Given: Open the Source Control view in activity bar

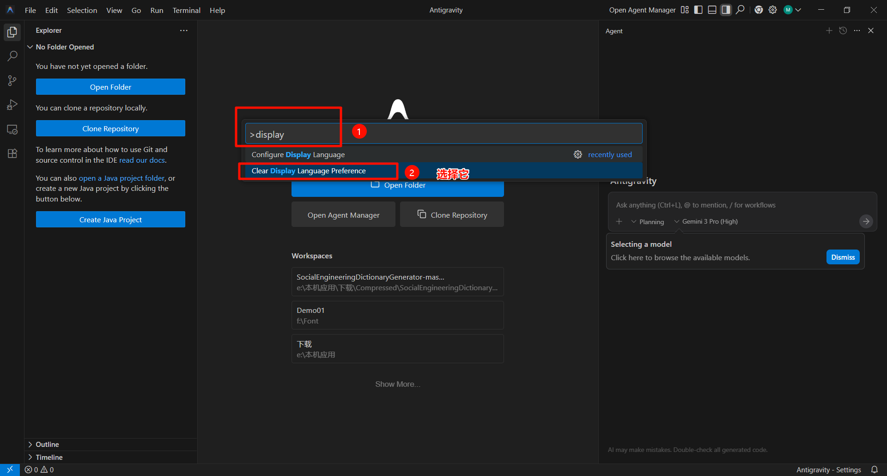Looking at the screenshot, I should click(12, 80).
